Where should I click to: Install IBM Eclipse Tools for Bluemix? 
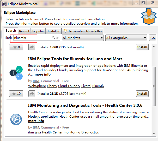coord(142,93)
